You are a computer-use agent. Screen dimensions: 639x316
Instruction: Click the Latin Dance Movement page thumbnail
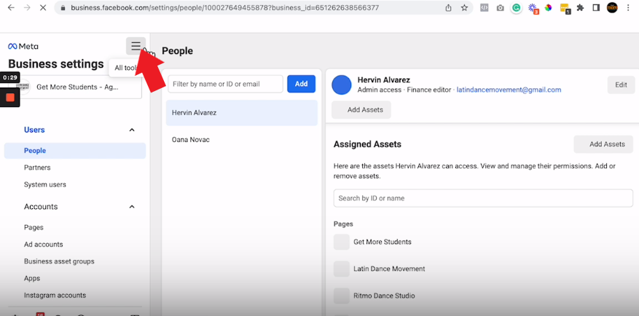342,269
